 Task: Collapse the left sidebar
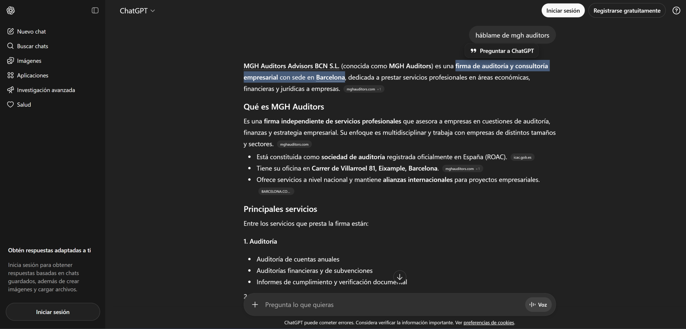pos(95,10)
